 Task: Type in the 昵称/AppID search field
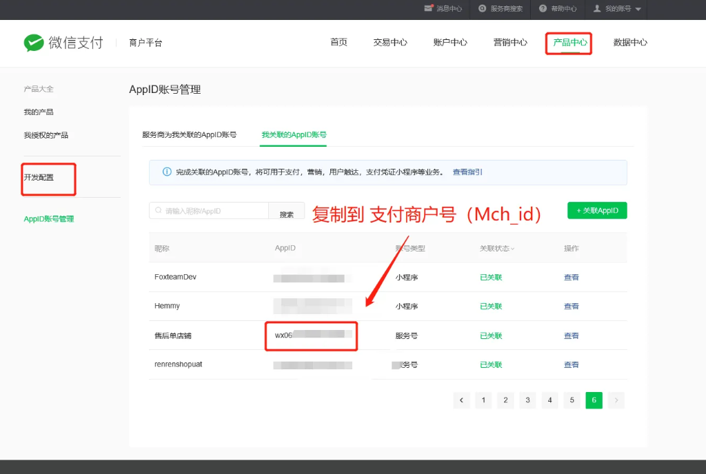[214, 211]
